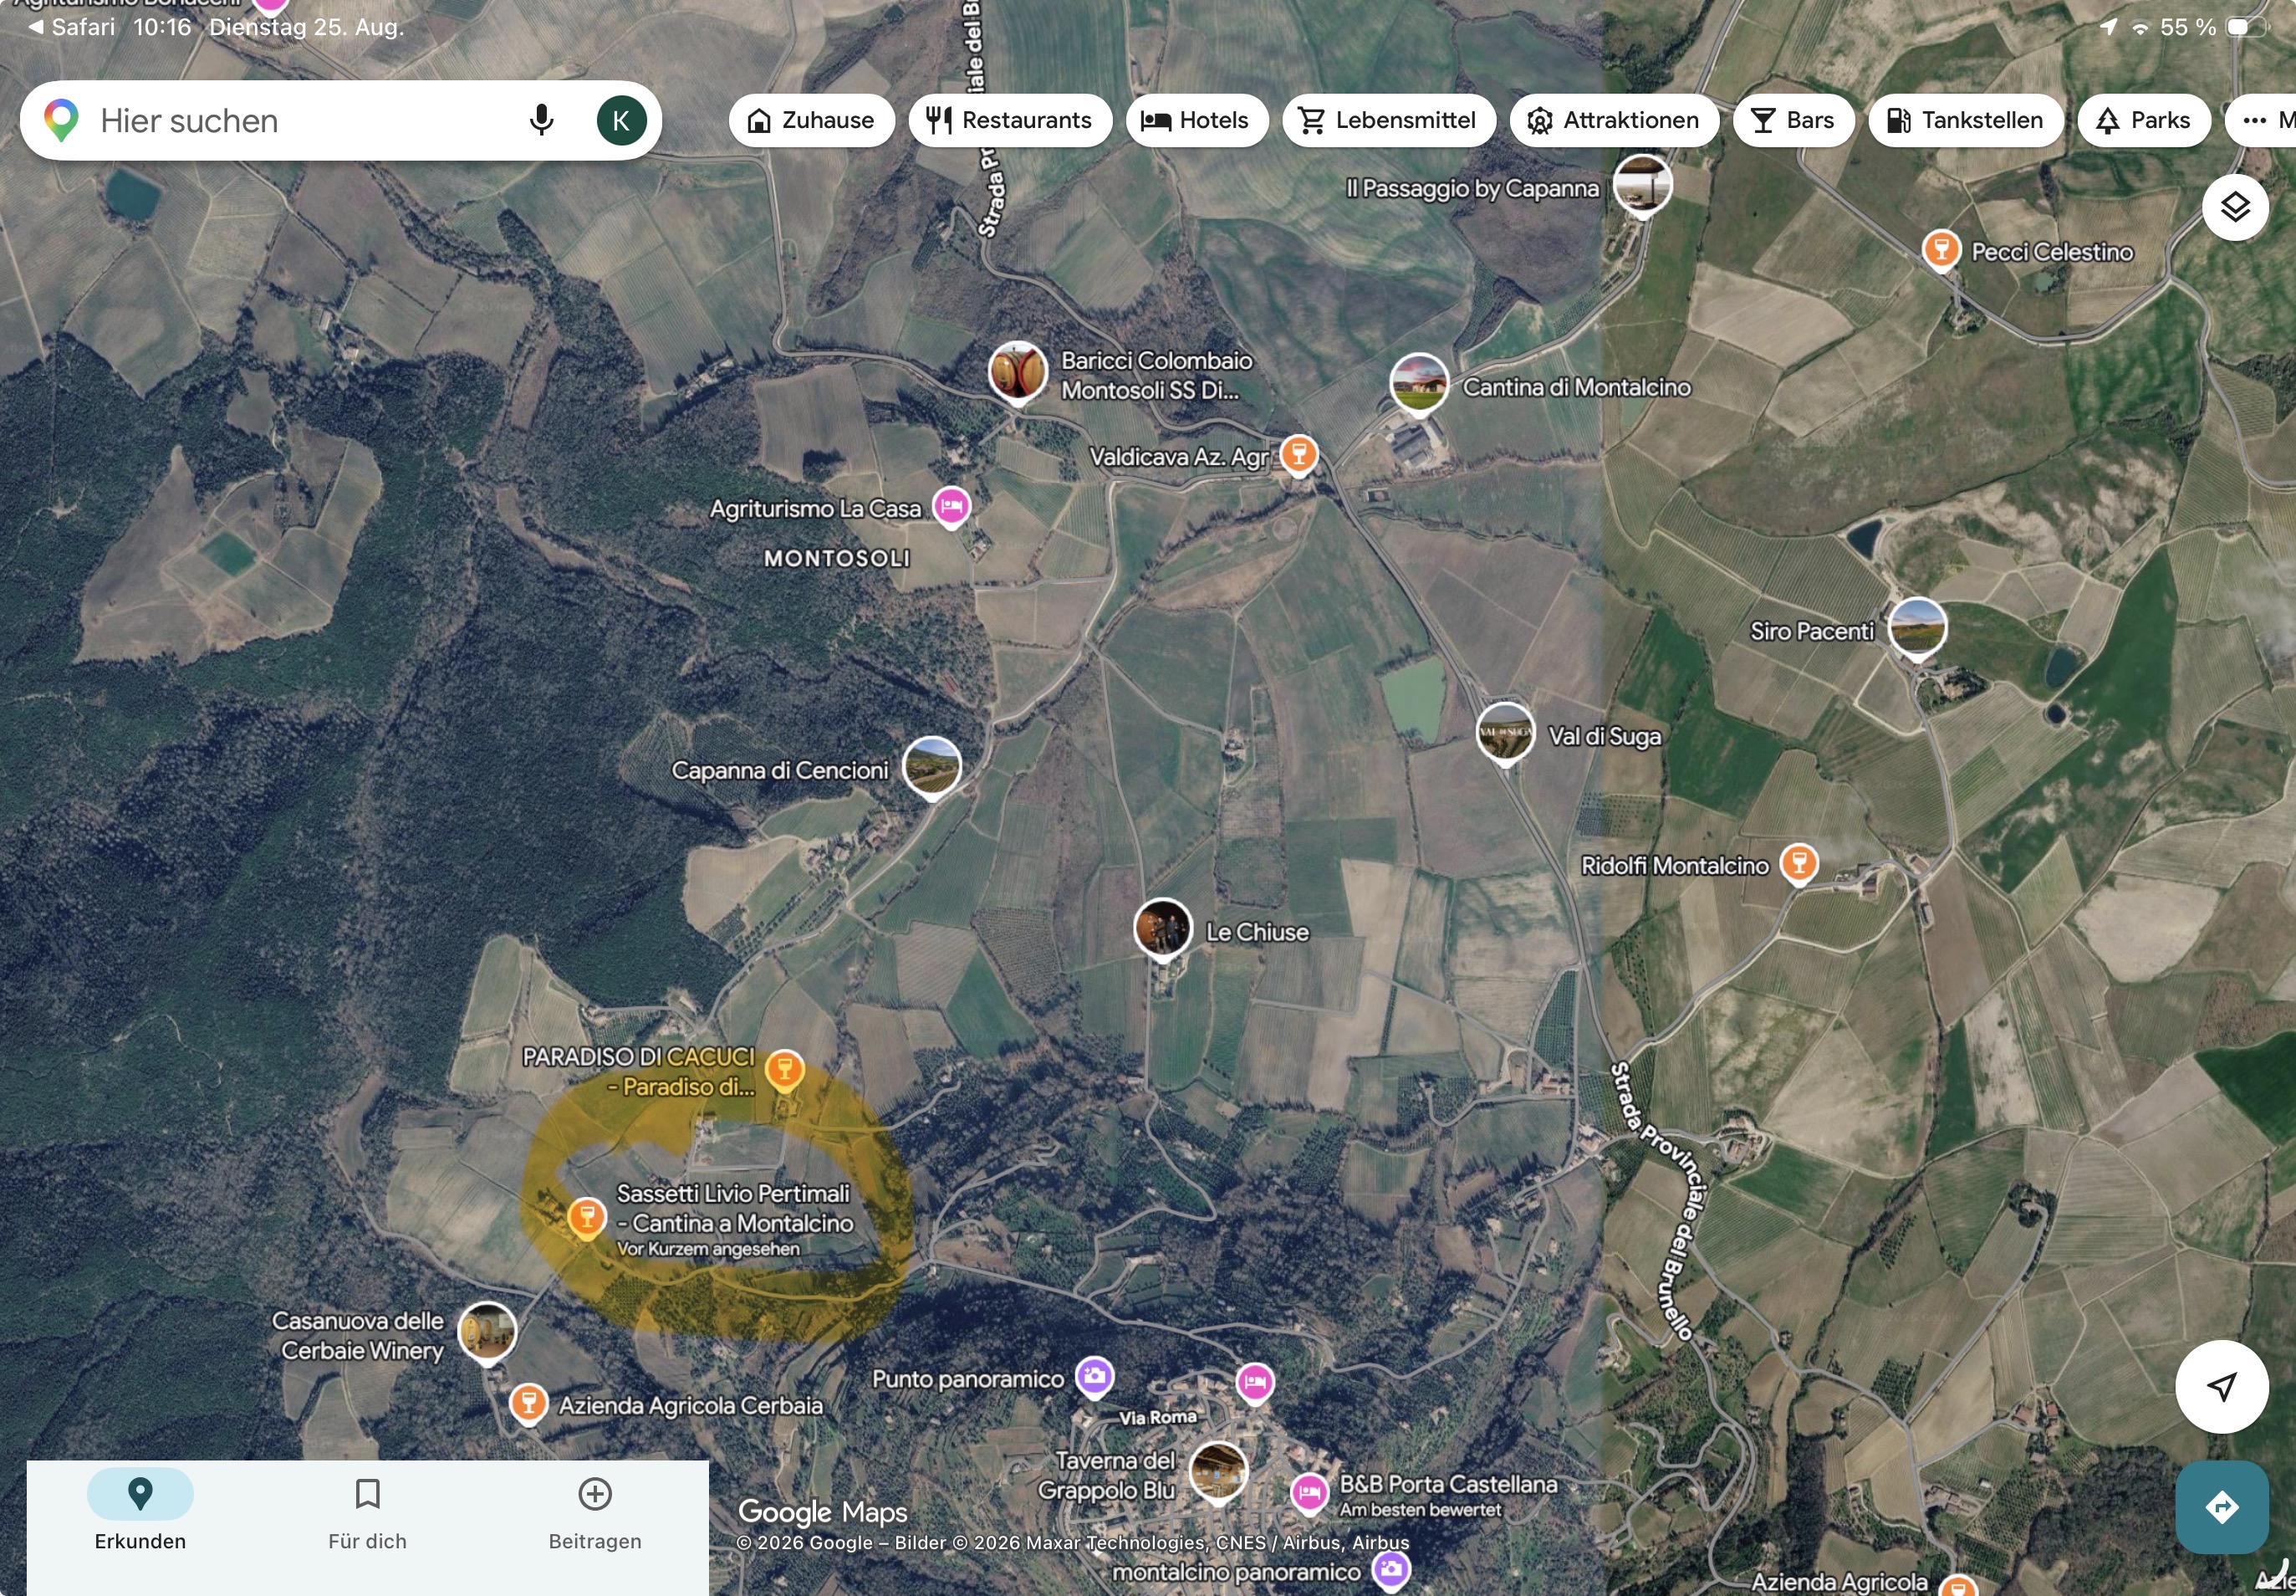Return to Safari via back arrow
This screenshot has width=2296, height=1596.
pos(70,27)
